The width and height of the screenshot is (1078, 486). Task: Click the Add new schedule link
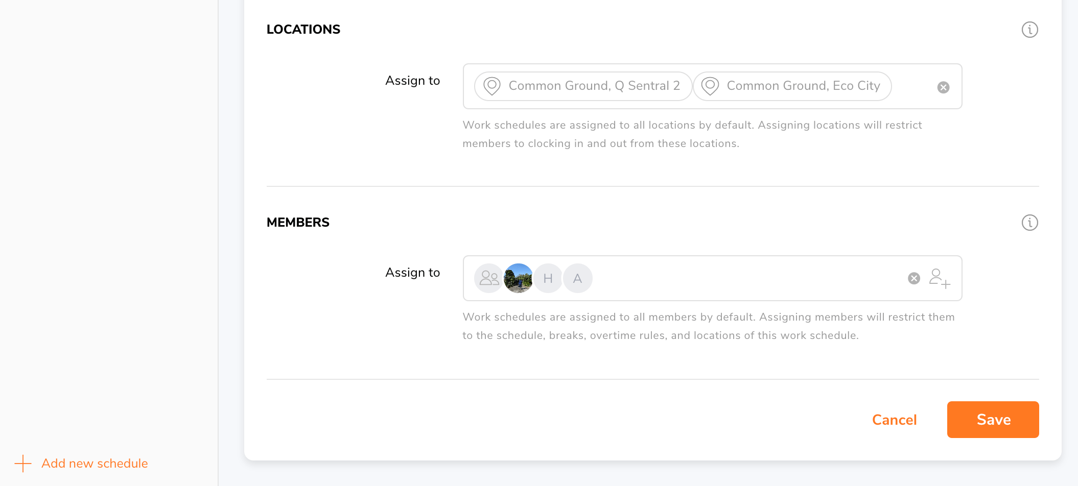[95, 464]
